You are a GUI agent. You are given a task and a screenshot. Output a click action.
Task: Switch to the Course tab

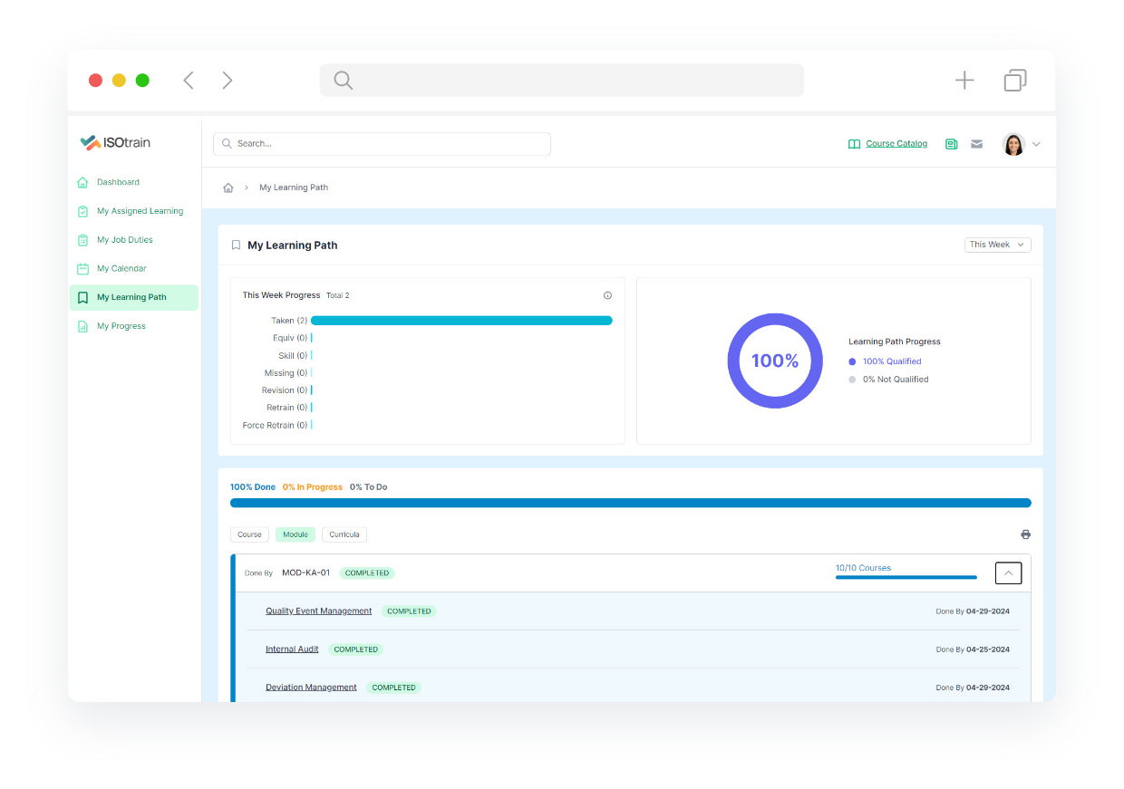point(249,534)
